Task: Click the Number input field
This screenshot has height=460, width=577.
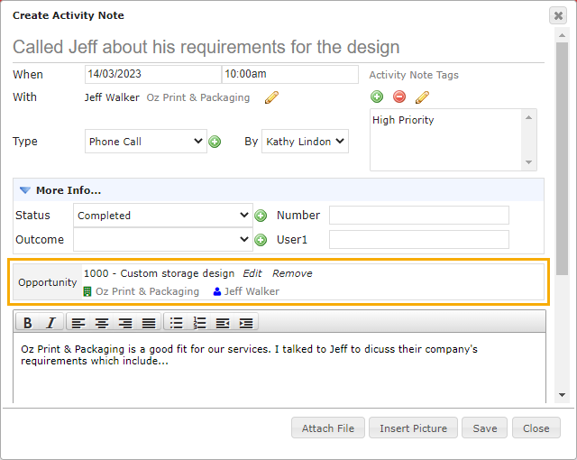Action: click(x=419, y=216)
